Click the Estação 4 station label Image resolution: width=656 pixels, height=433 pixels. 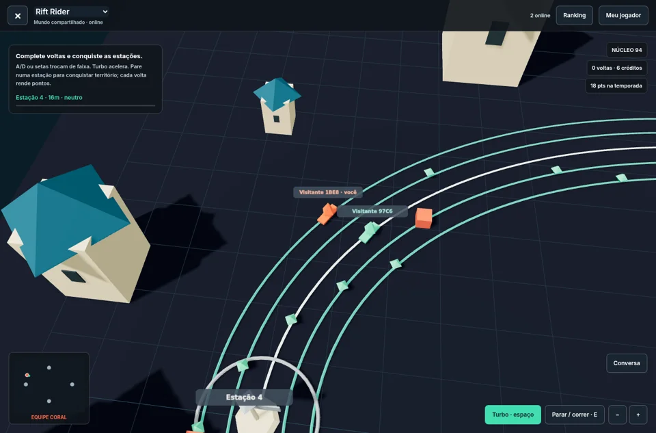[244, 397]
